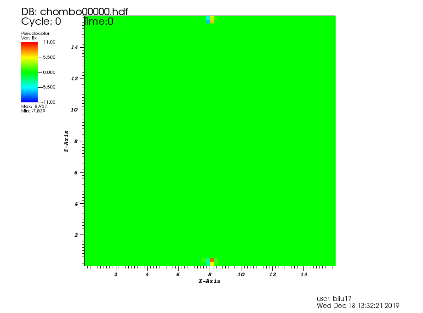Click the user: bliu17 annotation
Viewport: 423px width, 313px height.
coord(334,299)
